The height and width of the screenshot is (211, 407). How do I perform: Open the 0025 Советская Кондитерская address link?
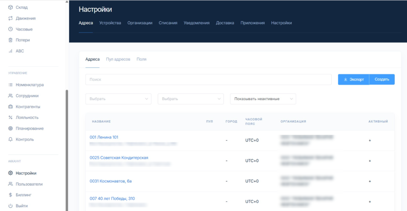(119, 158)
